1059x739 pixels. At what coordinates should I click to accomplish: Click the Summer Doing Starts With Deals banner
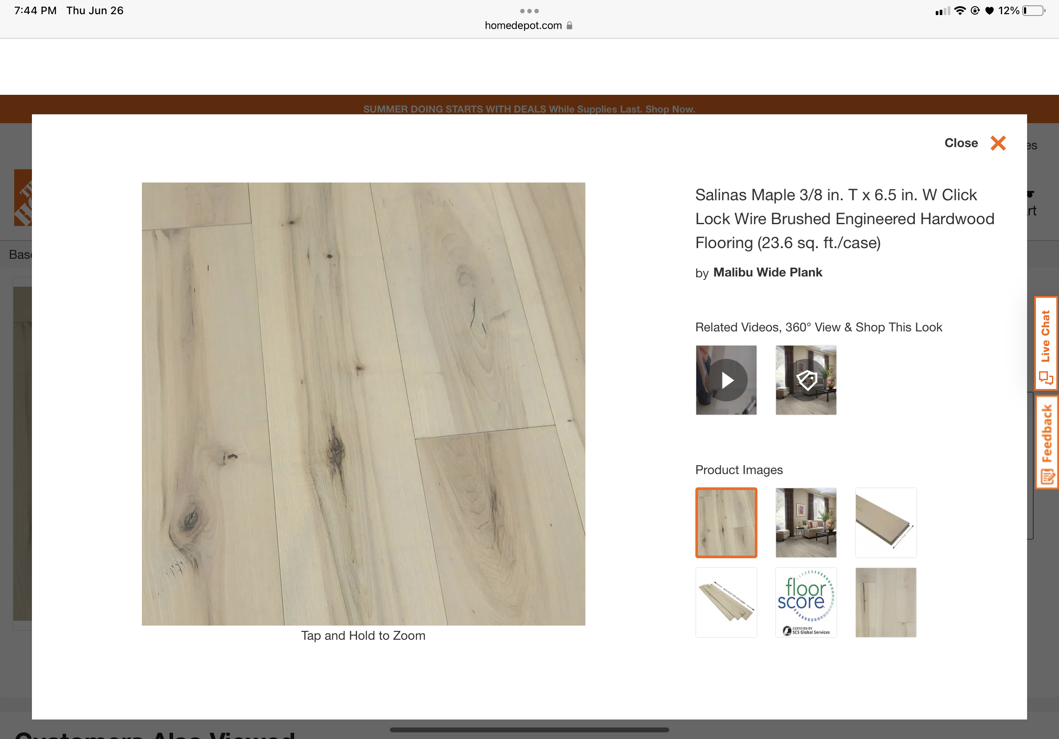click(x=529, y=109)
